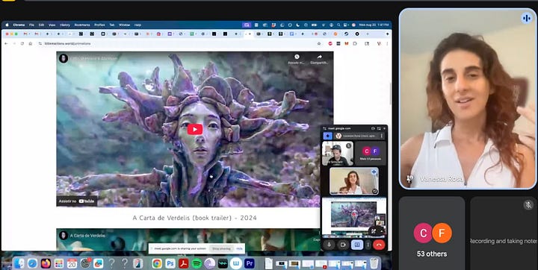Screen dimensions: 538x270
Task: Bookmark the page with the star icon
Action: tap(319, 43)
